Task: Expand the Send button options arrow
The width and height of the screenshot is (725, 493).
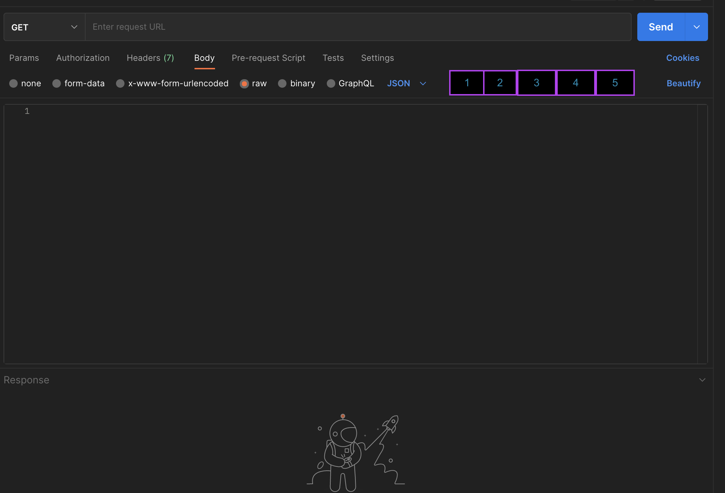Action: tap(696, 27)
